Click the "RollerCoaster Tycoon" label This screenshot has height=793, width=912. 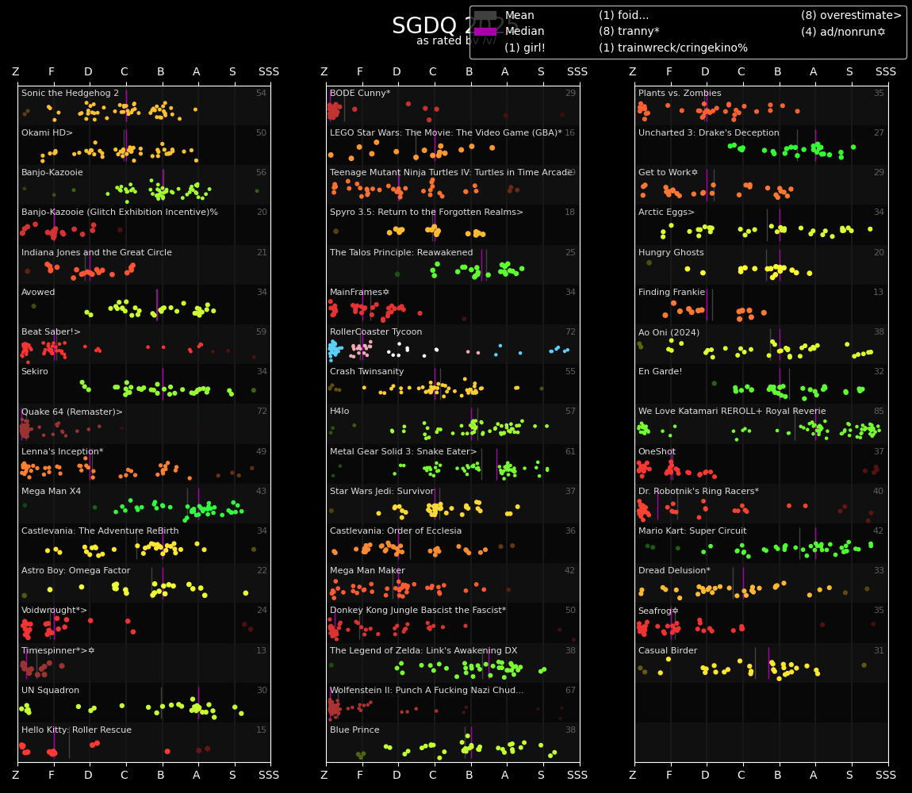pyautogui.click(x=376, y=331)
